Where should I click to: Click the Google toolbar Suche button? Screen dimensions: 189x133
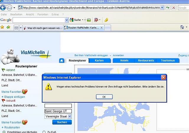pyautogui.click(x=75, y=20)
